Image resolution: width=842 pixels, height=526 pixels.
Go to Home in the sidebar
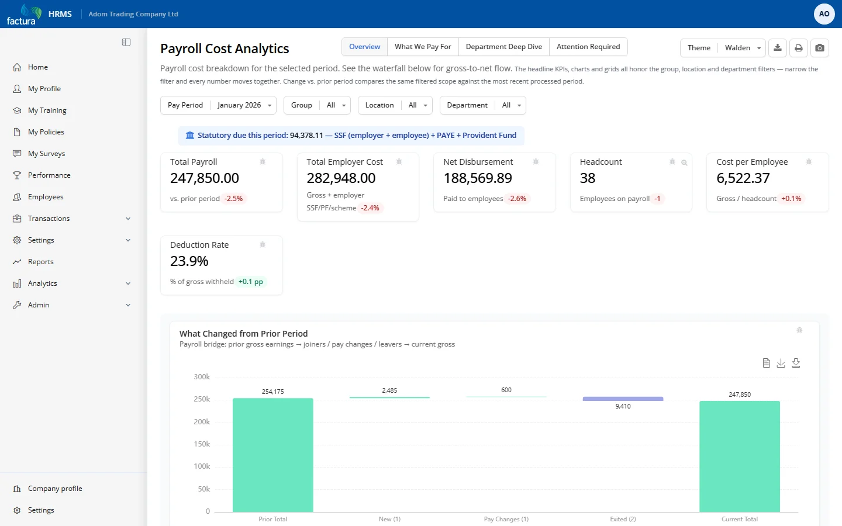point(71,67)
